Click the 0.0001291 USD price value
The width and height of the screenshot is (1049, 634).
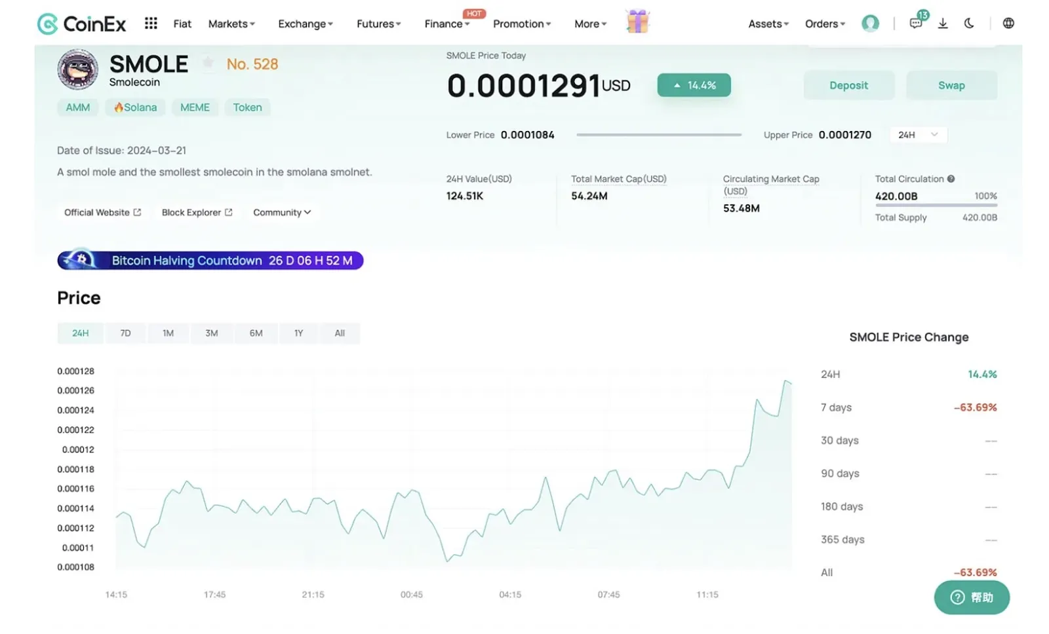point(538,85)
